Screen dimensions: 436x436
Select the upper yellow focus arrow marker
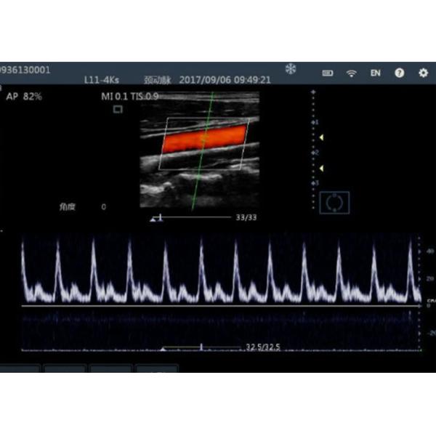323,137
